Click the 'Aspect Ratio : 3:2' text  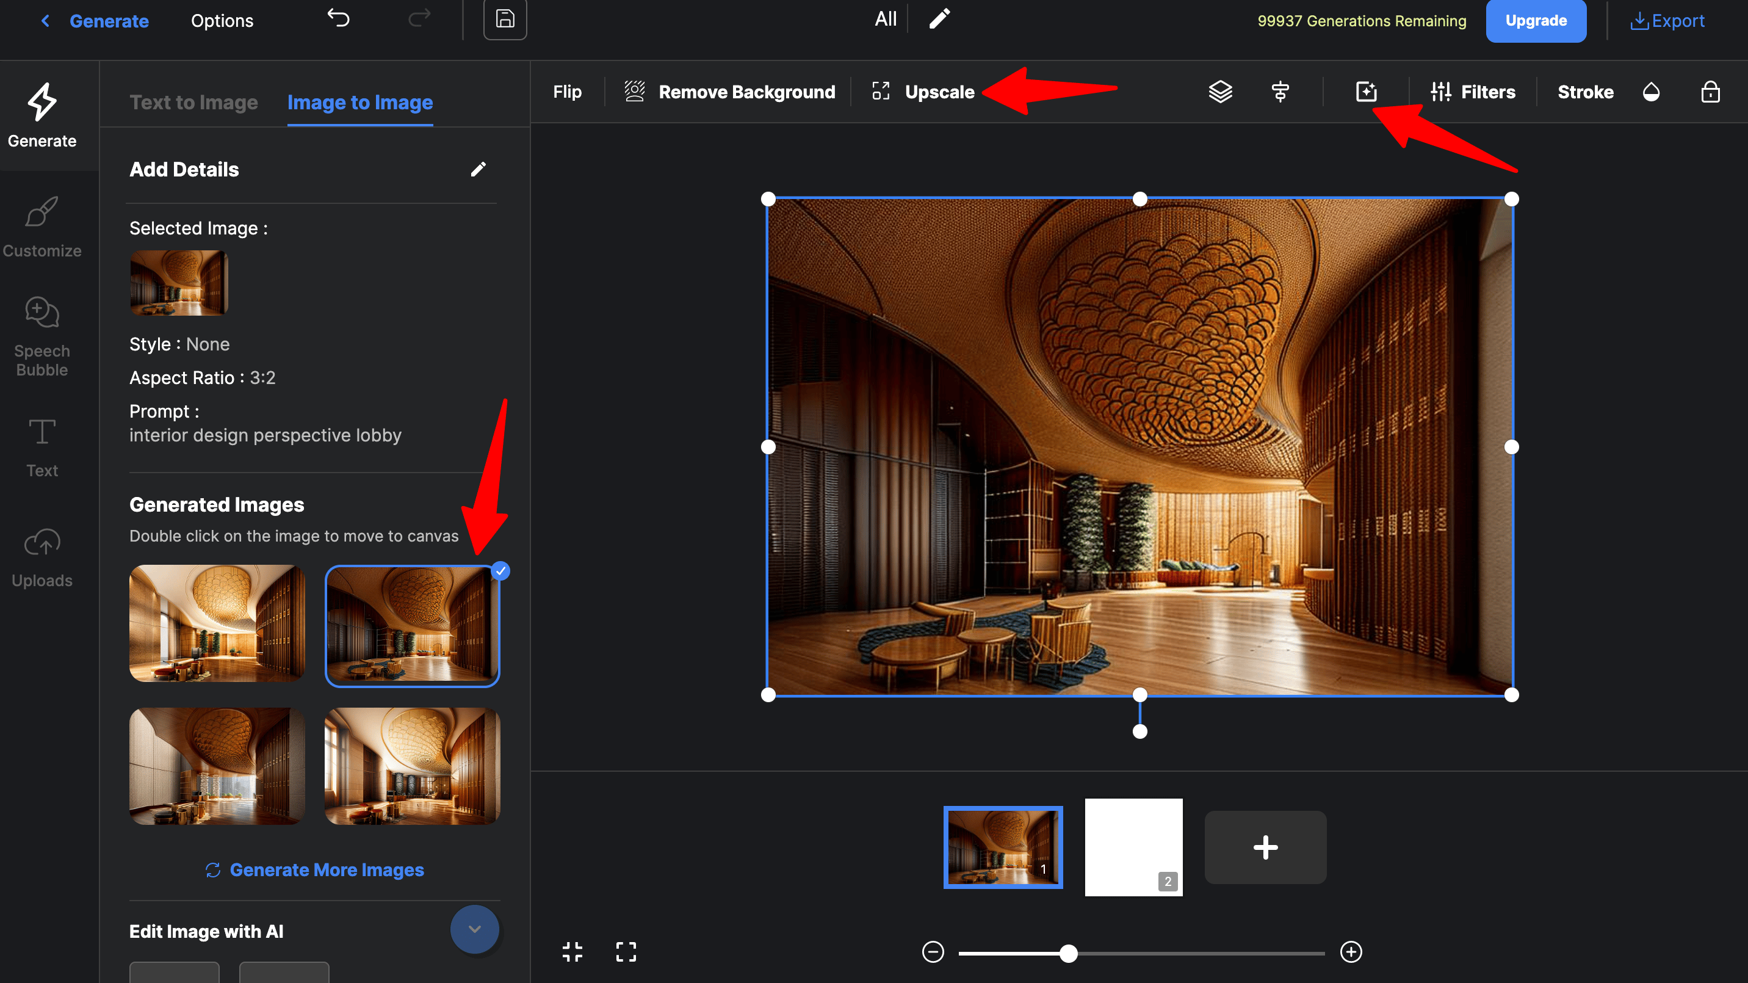point(202,377)
